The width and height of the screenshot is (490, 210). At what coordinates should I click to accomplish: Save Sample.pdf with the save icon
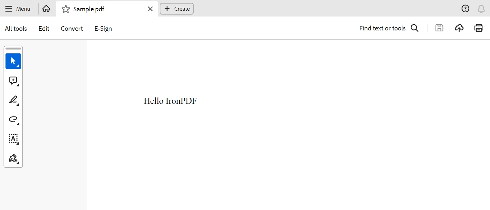439,28
